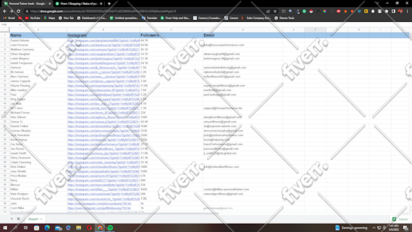The height and width of the screenshot is (232, 412).
Task: Open the Untitled spreadsheet bookmark
Action: click(124, 18)
